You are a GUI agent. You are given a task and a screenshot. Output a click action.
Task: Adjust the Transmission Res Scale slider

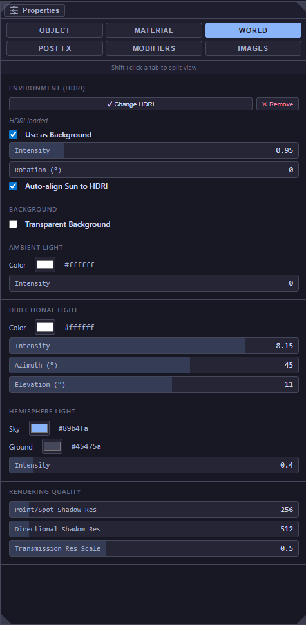153,548
